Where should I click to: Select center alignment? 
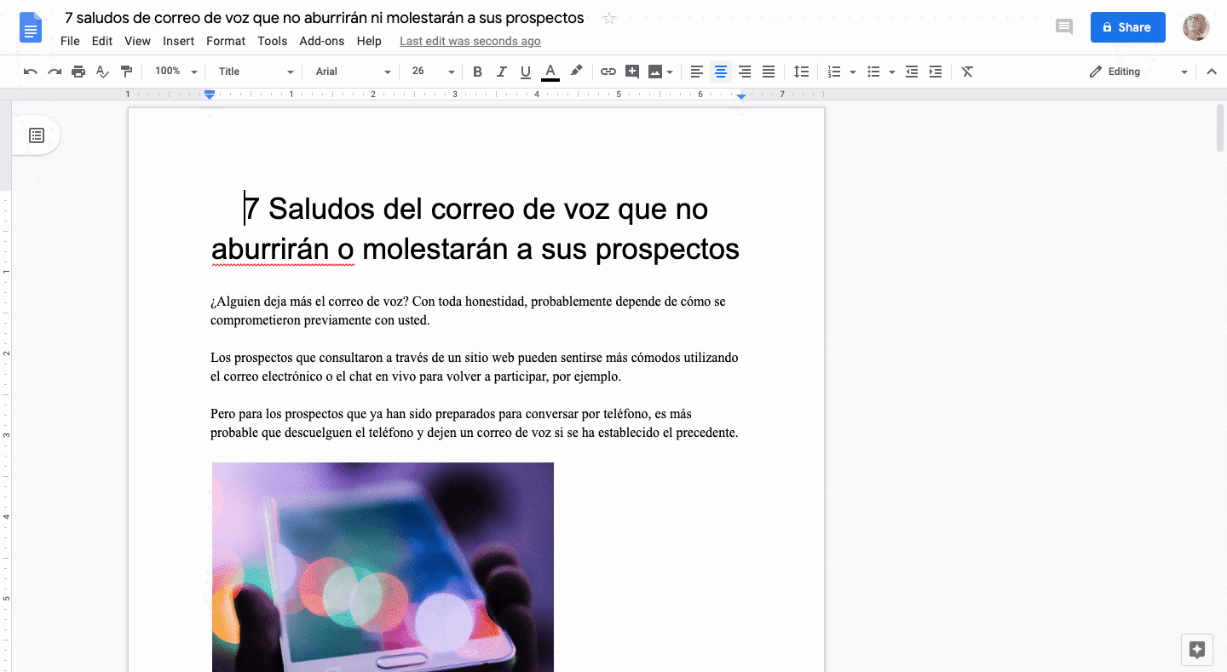[721, 72]
